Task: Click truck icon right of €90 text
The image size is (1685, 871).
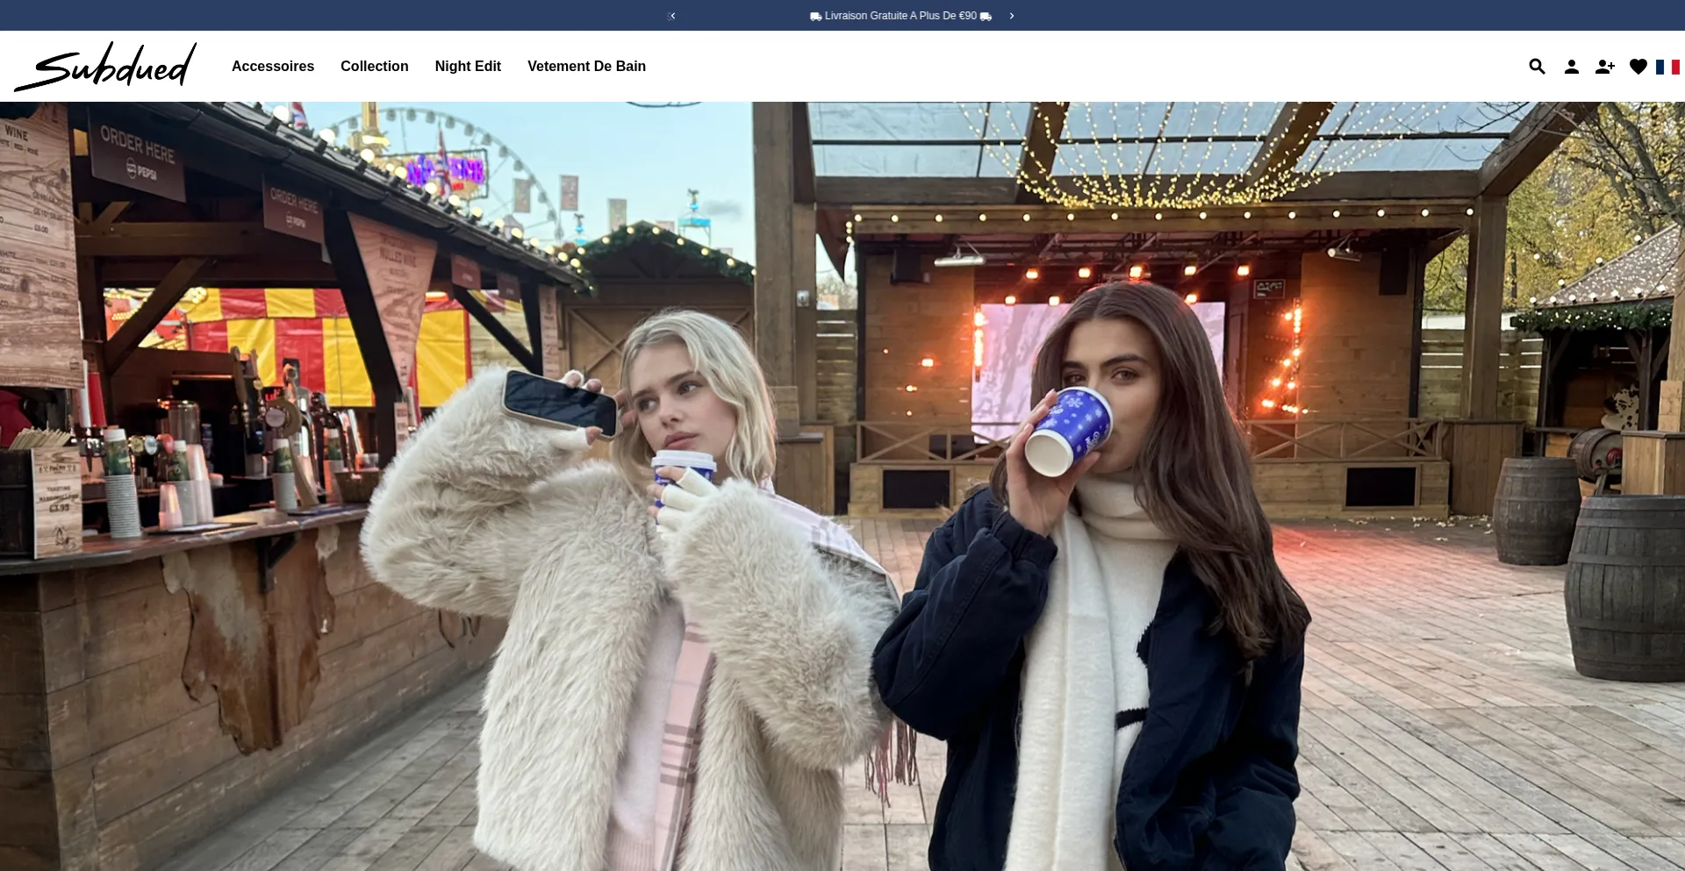Action: 986,16
